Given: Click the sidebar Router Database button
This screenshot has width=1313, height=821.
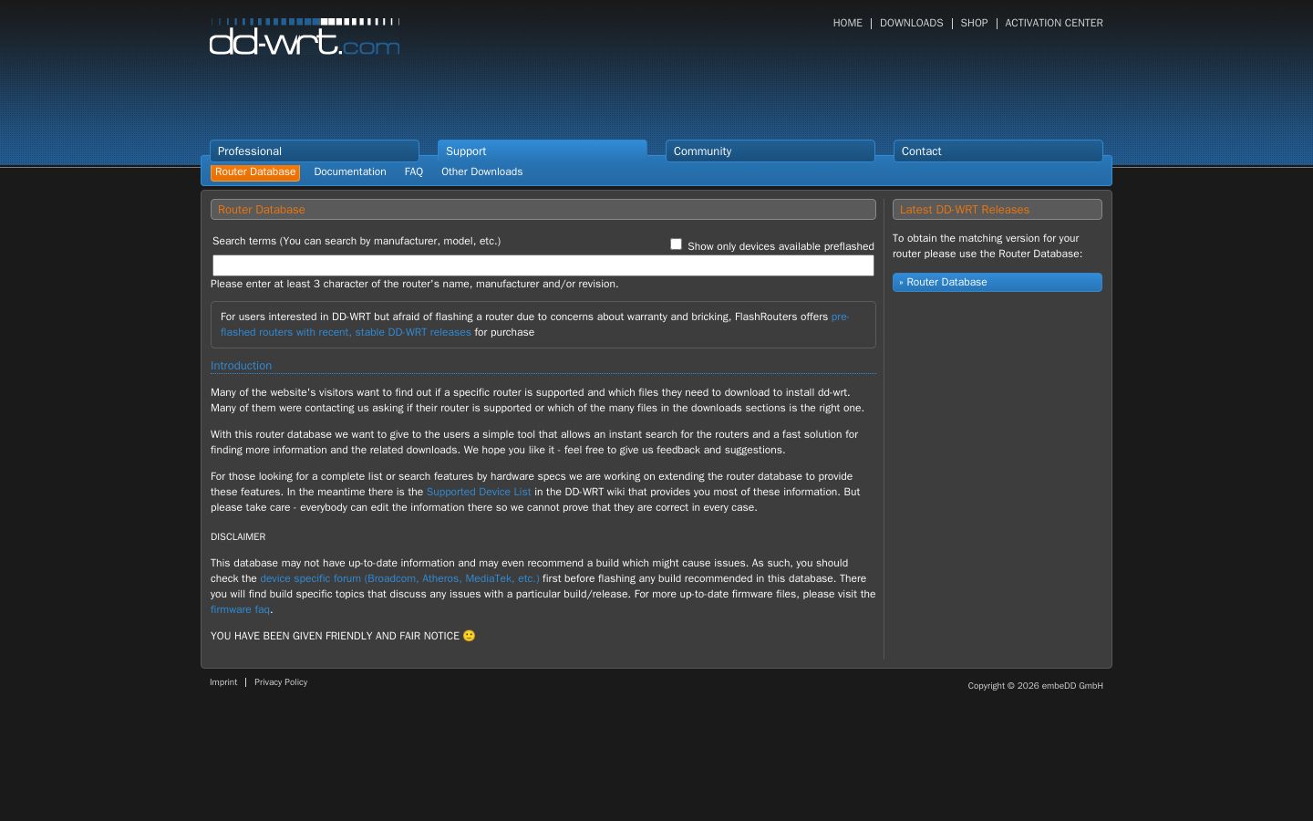Looking at the screenshot, I should (x=998, y=283).
